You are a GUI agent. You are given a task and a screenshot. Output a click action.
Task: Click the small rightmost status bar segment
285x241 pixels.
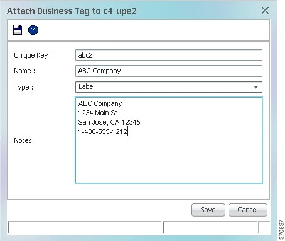tap(264, 227)
